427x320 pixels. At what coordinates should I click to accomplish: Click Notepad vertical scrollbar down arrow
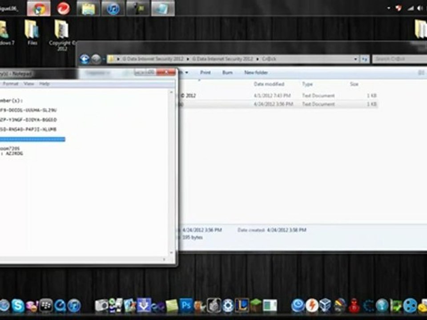(171, 252)
